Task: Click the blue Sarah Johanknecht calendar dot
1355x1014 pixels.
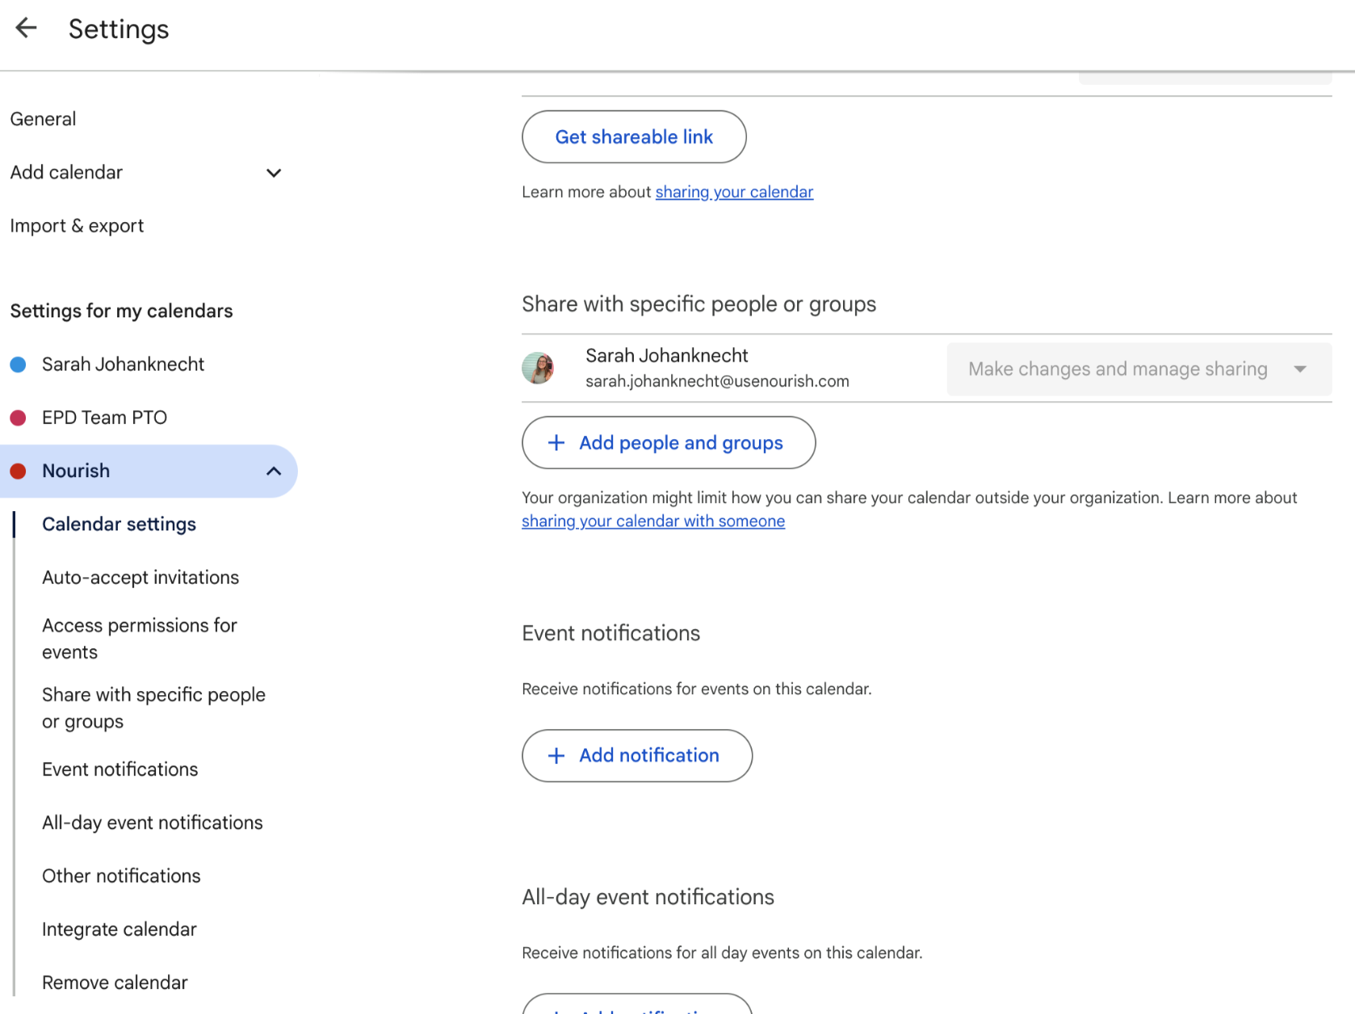Action: click(18, 365)
